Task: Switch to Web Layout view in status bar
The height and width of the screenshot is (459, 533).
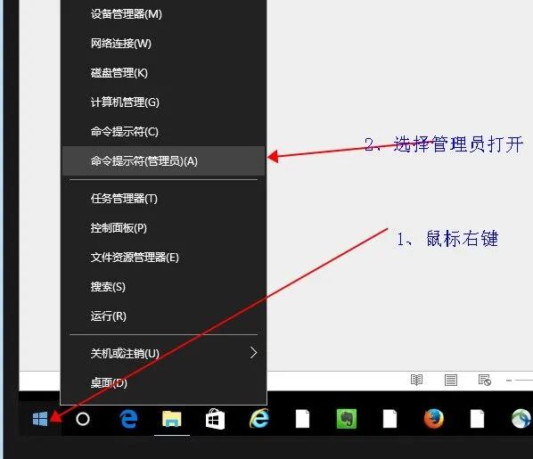Action: coord(484,380)
